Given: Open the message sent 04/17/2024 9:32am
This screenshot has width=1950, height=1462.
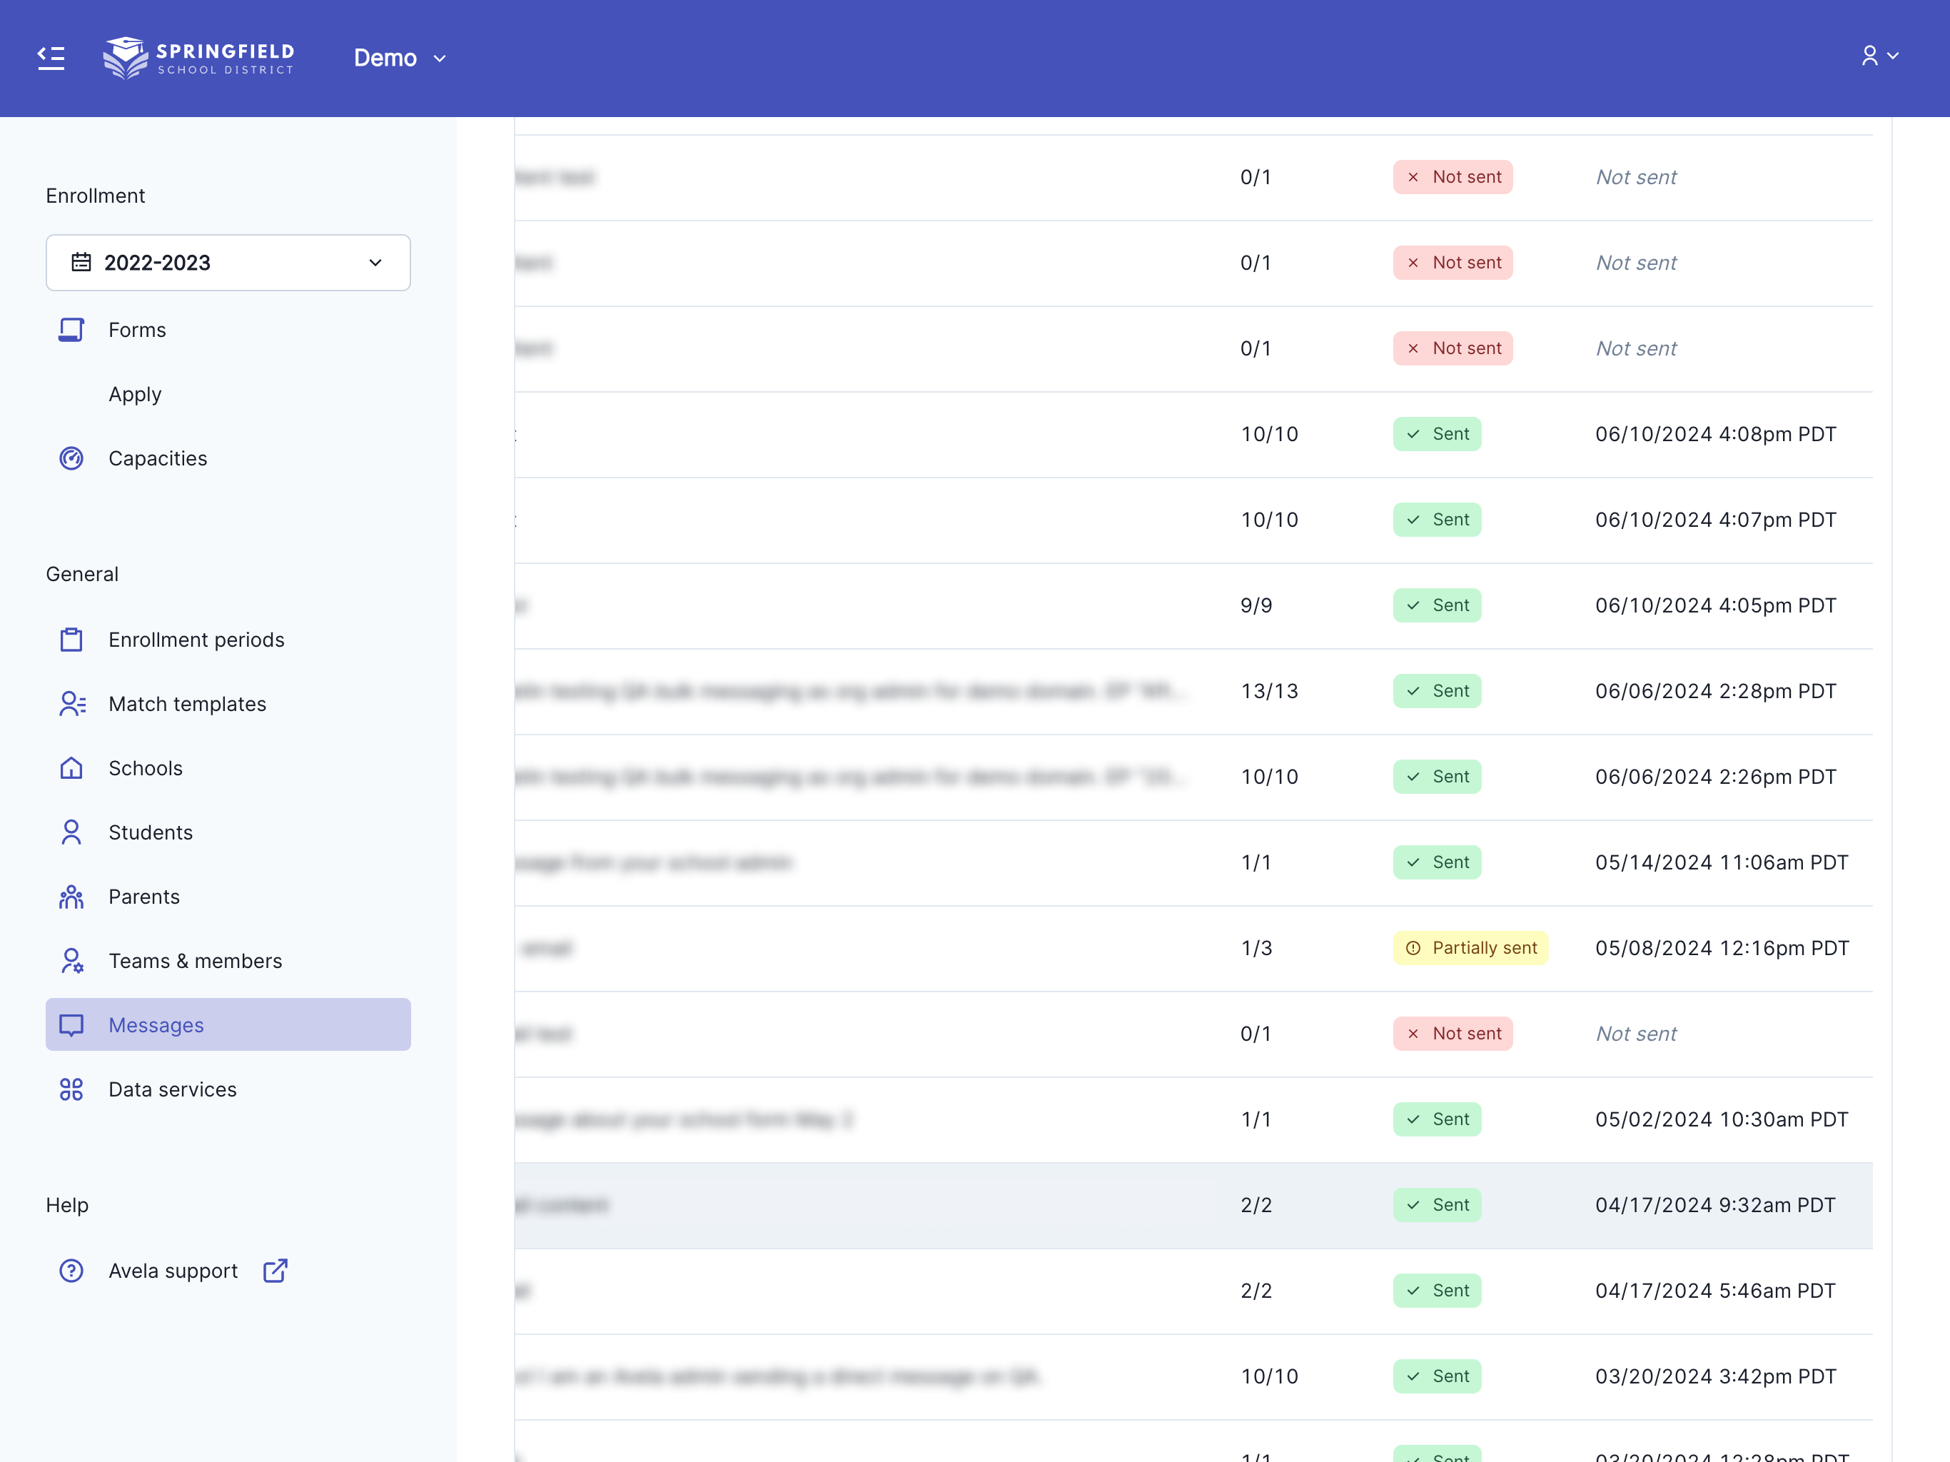Looking at the screenshot, I should point(1714,1206).
